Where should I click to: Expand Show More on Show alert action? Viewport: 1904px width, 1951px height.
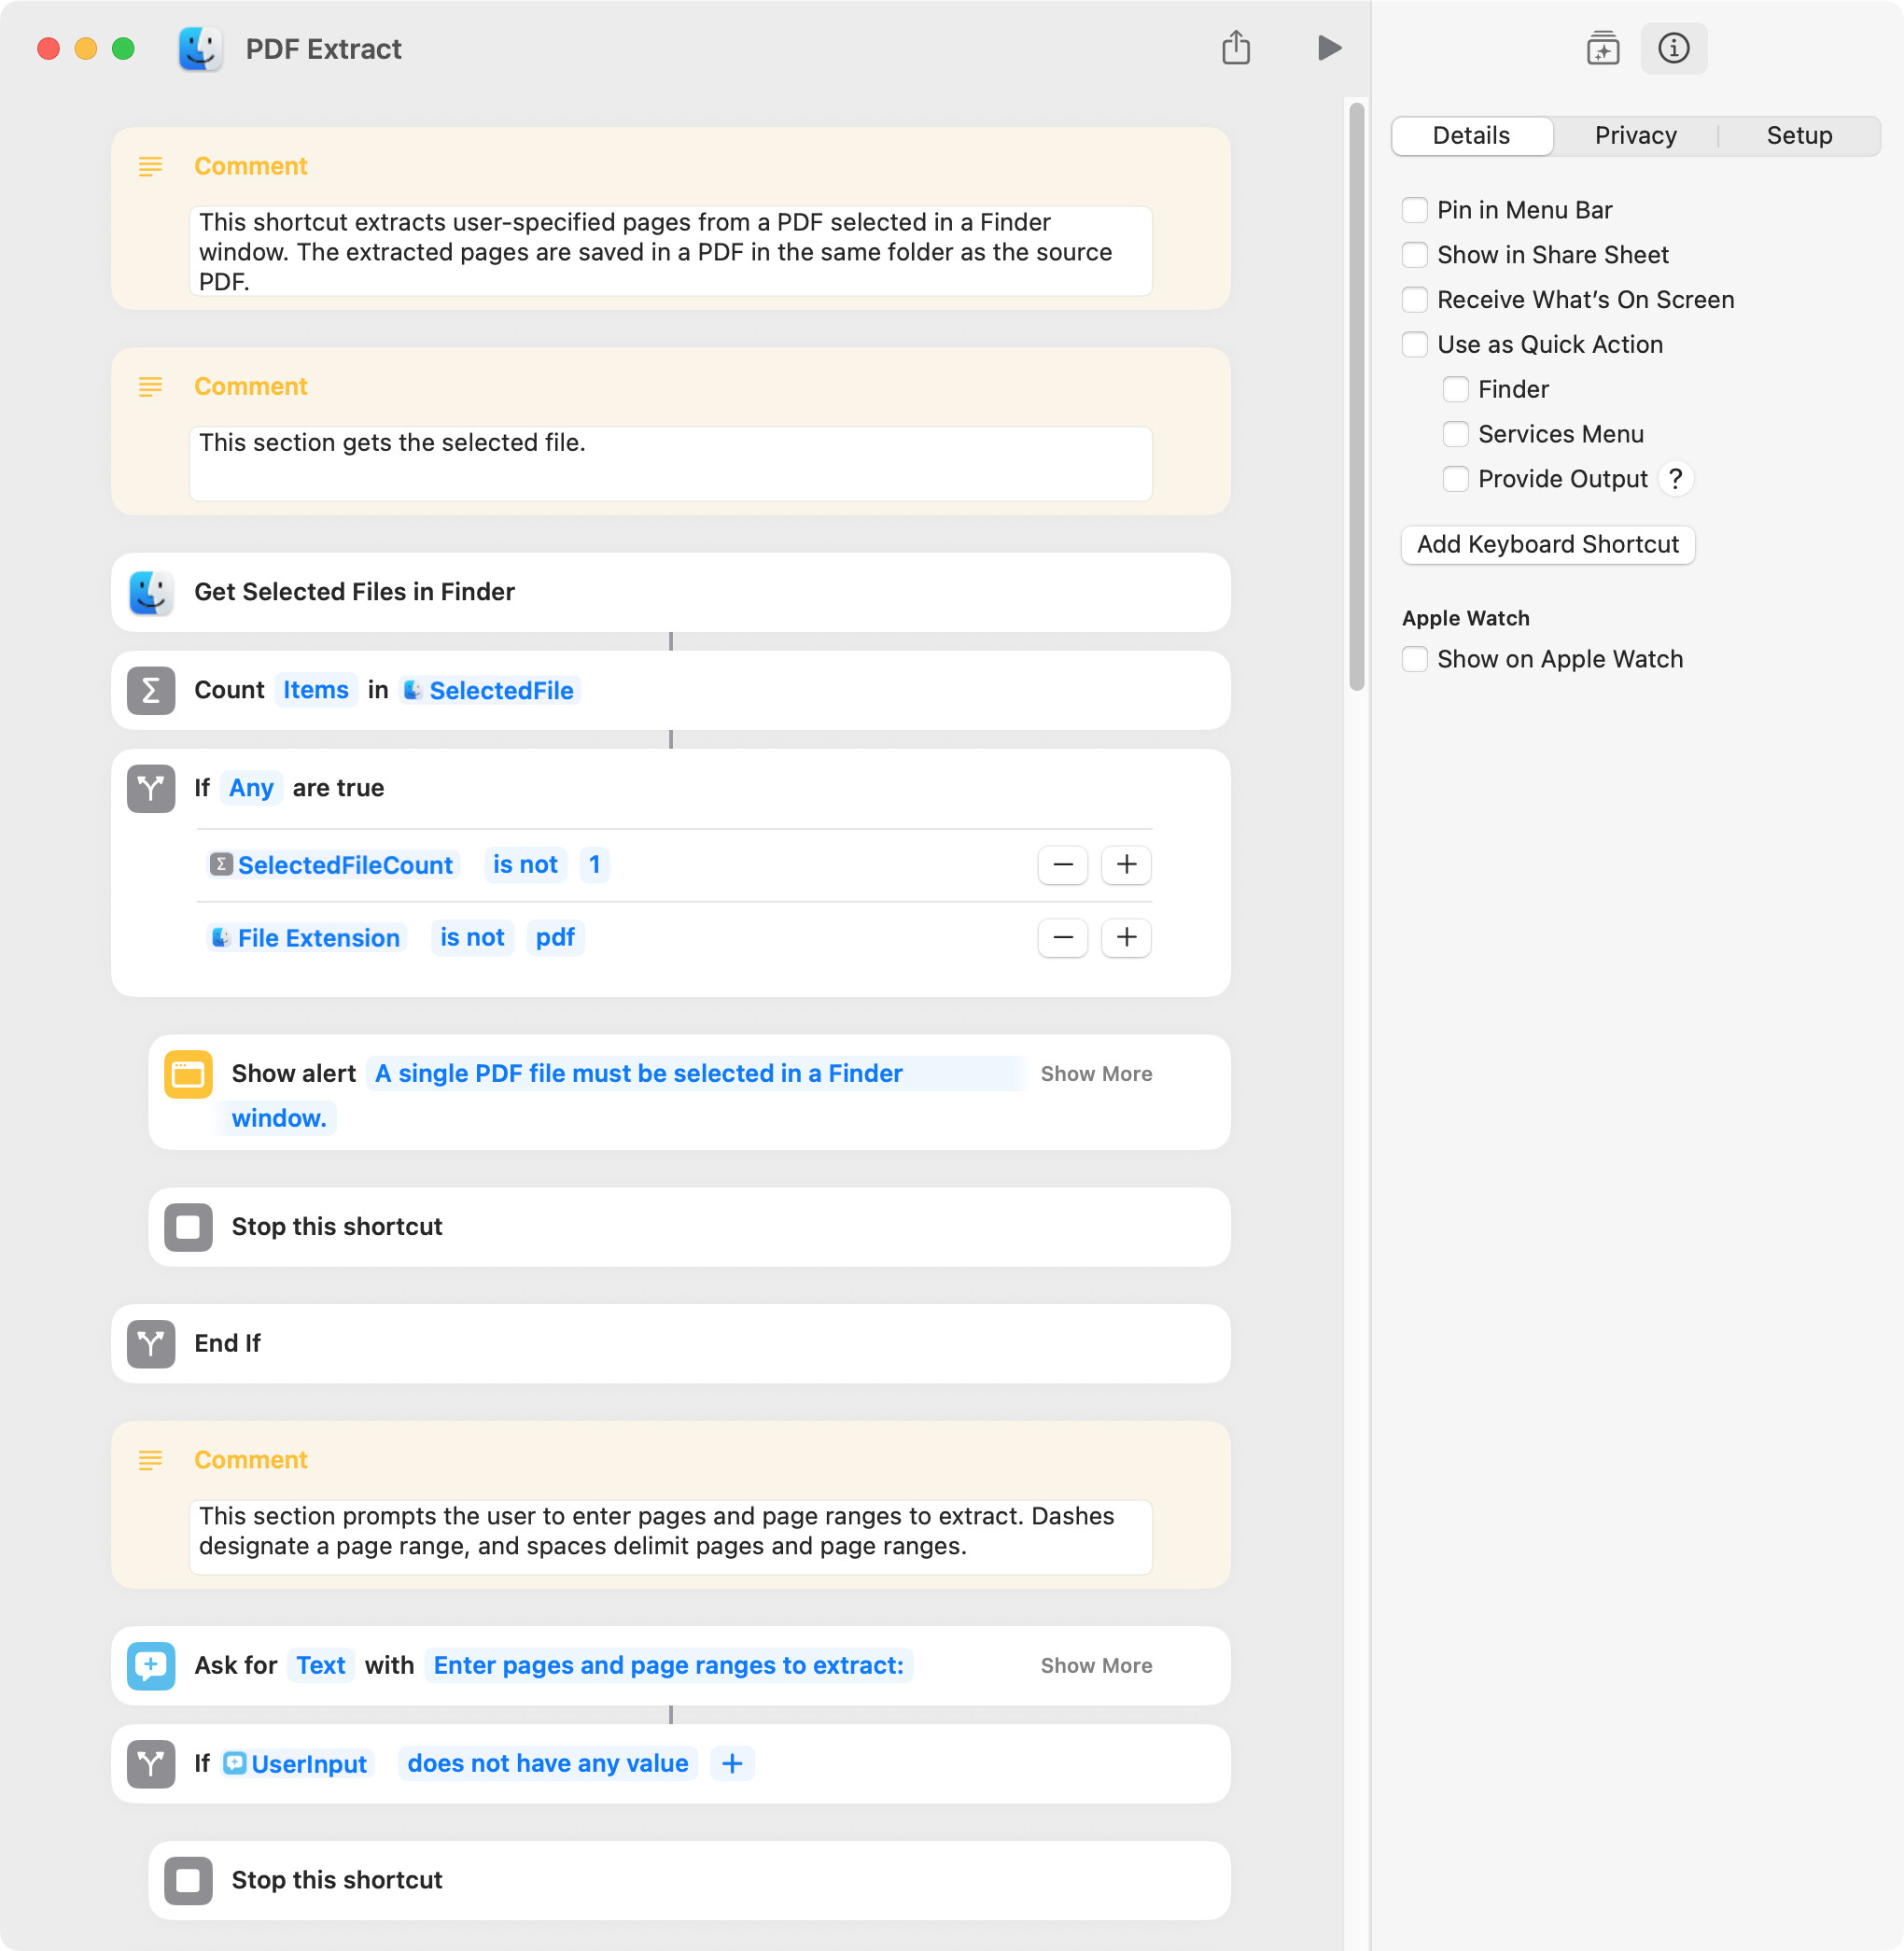pos(1096,1074)
